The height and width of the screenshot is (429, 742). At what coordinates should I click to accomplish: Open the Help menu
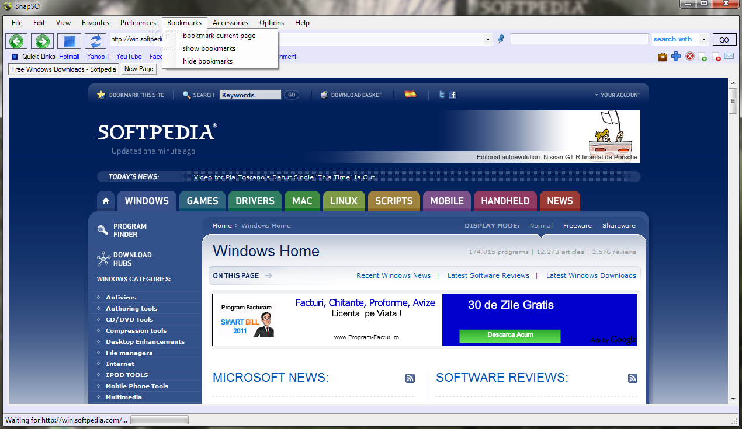coord(302,23)
